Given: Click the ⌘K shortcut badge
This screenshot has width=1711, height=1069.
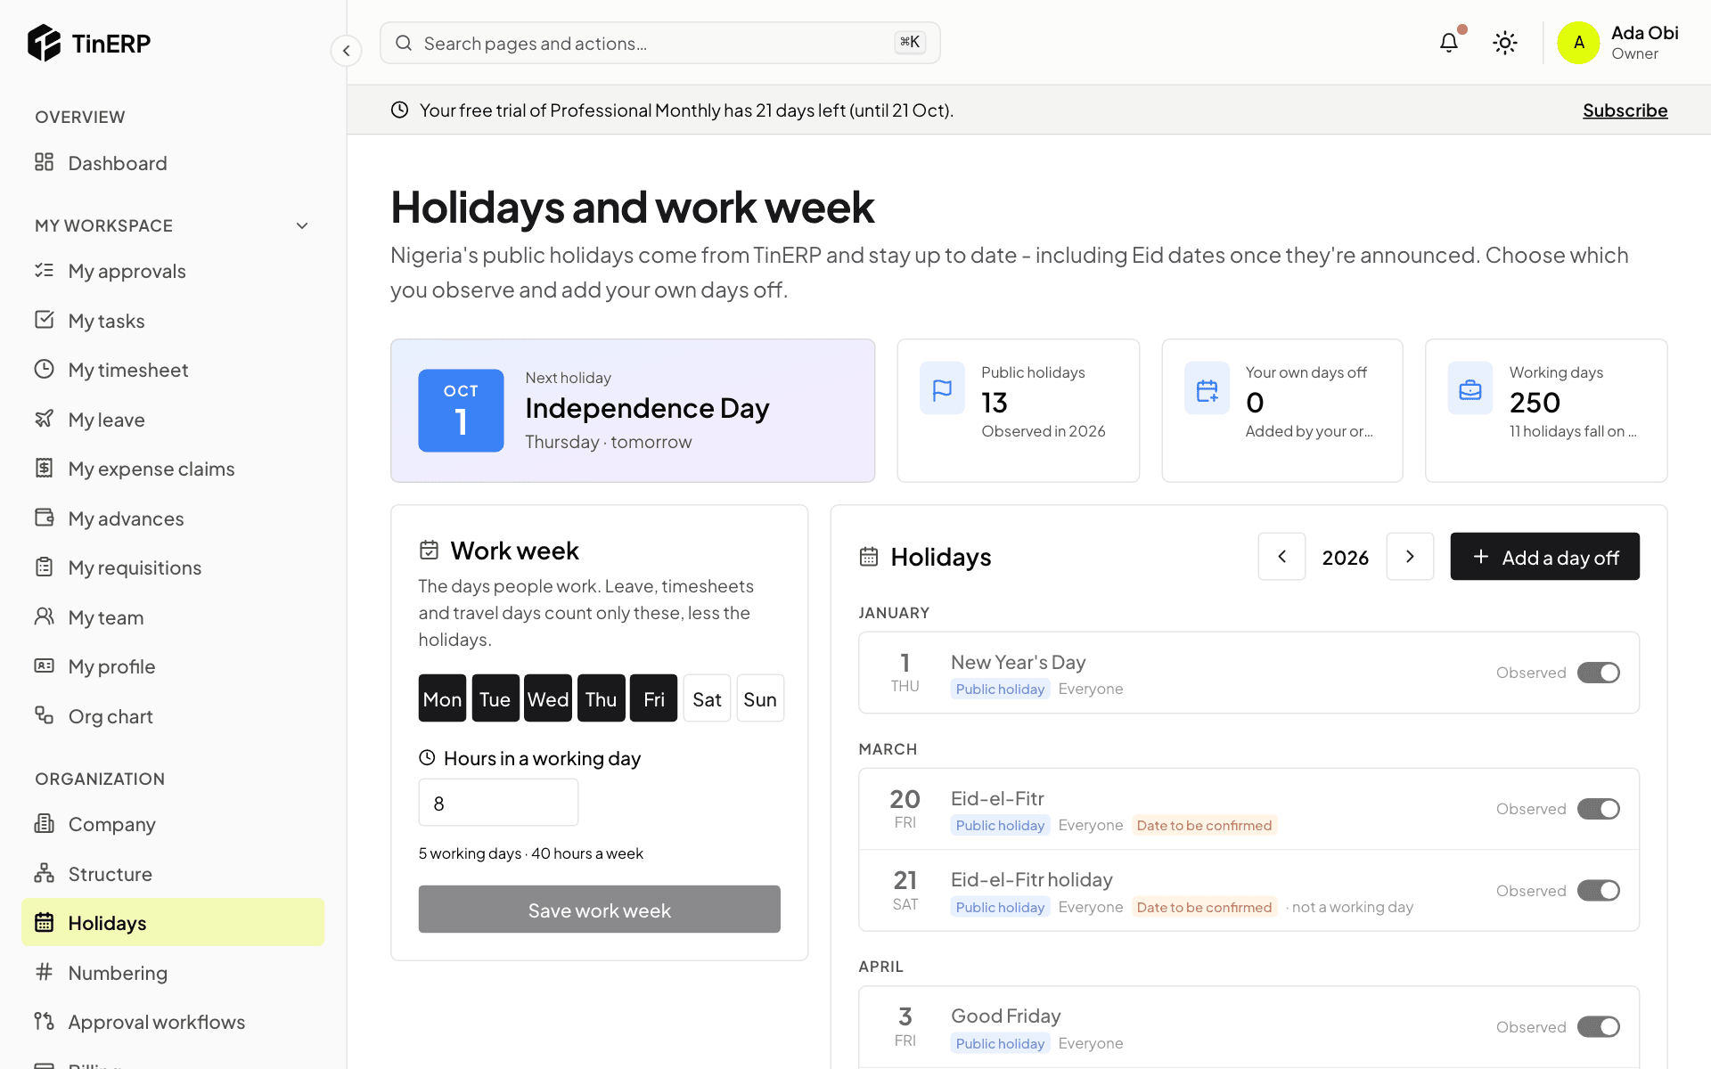Looking at the screenshot, I should click(910, 42).
